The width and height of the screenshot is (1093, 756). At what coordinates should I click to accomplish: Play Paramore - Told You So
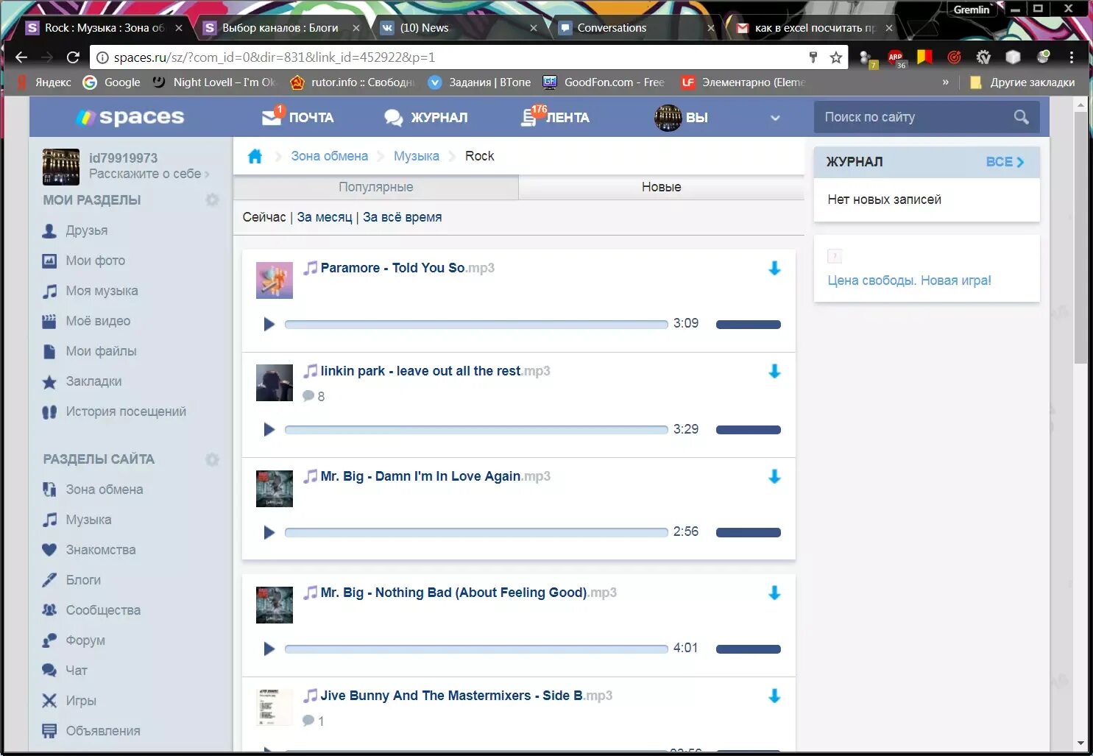pos(269,324)
